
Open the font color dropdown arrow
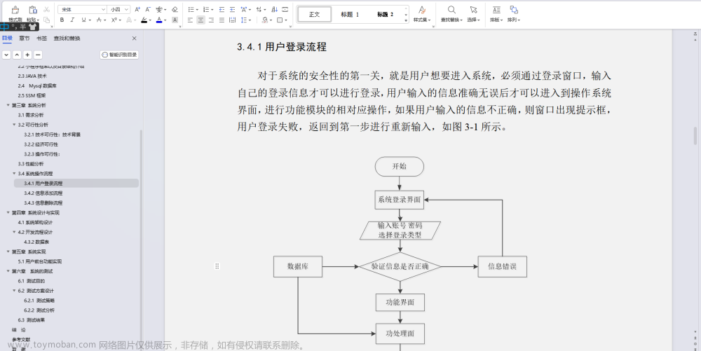pyautogui.click(x=165, y=20)
